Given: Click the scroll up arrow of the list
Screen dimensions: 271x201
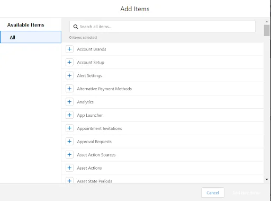Looking at the screenshot, I should [267, 22].
